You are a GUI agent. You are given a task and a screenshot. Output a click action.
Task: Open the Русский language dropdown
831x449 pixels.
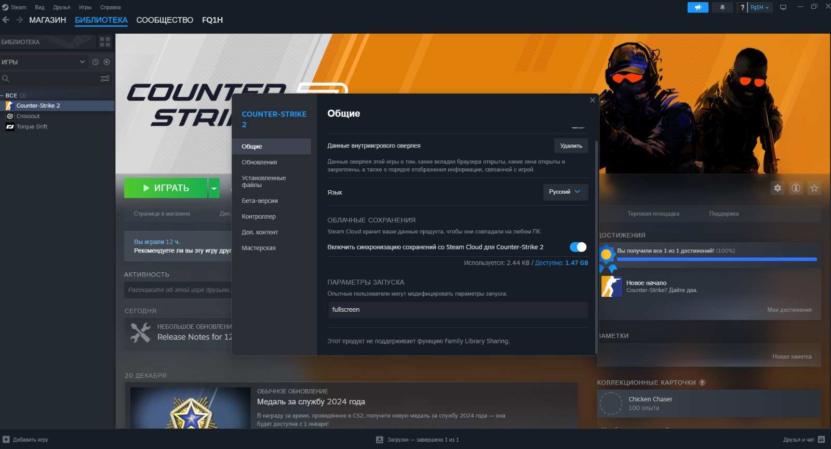[565, 192]
